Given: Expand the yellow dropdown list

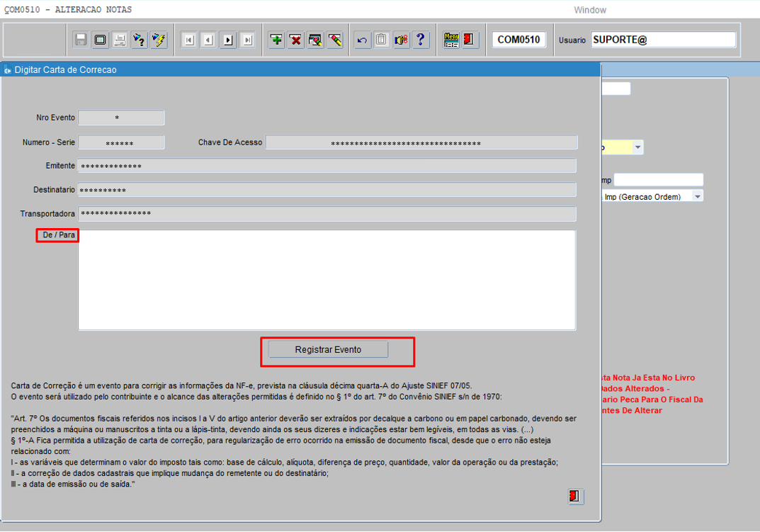Looking at the screenshot, I should (637, 147).
